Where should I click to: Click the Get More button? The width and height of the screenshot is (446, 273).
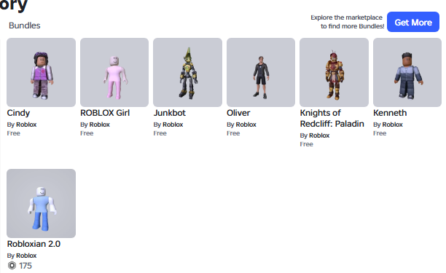pos(413,22)
